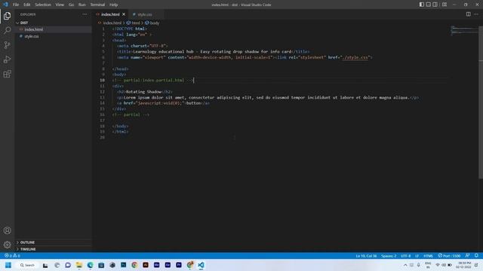Open the Search view in activity bar
The width and height of the screenshot is (483, 271).
[x=7, y=30]
